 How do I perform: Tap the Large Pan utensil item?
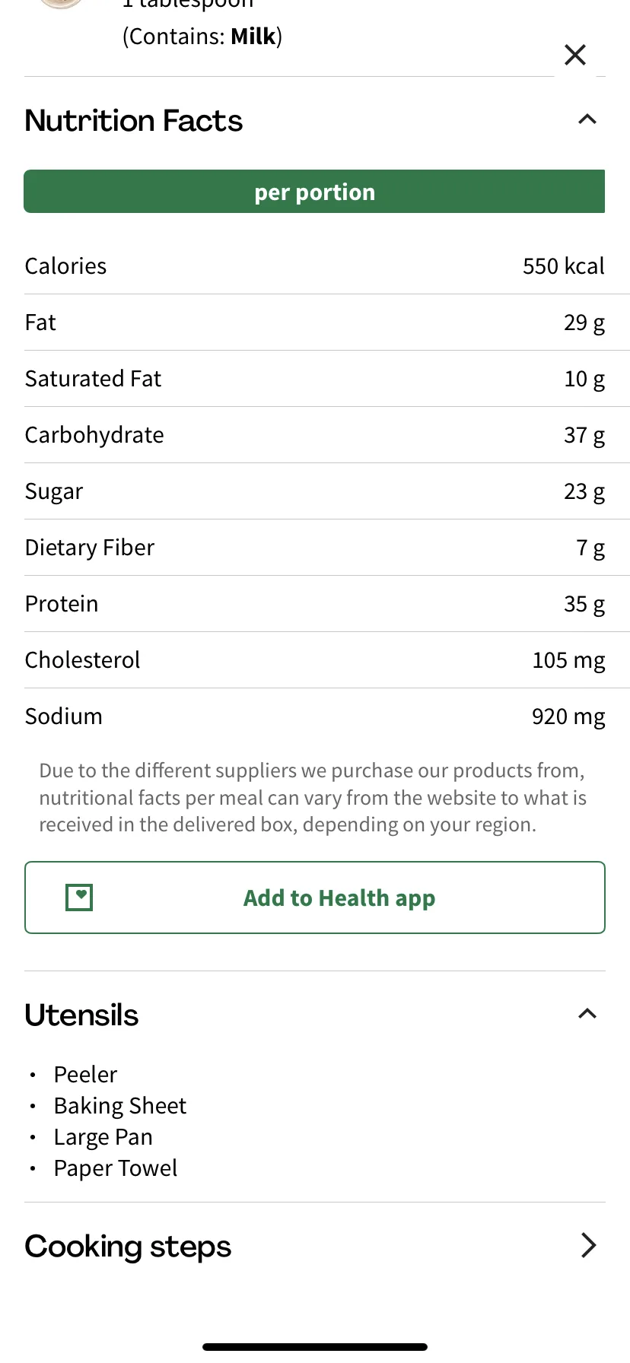[x=103, y=1137]
